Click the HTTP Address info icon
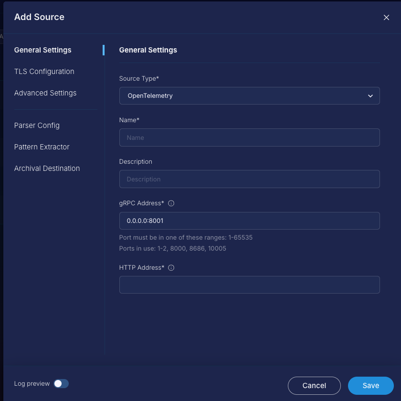The width and height of the screenshot is (401, 401). click(171, 268)
